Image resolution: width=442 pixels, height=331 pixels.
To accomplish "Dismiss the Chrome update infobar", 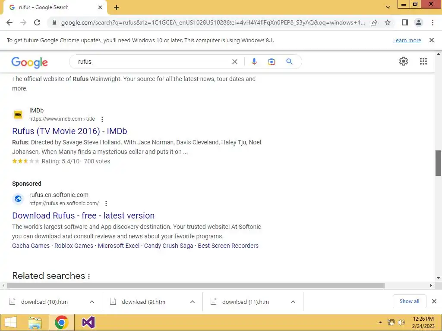I will [x=432, y=40].
